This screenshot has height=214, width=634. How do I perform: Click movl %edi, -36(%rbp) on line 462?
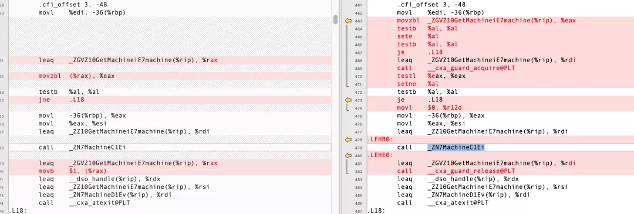pyautogui.click(x=440, y=13)
